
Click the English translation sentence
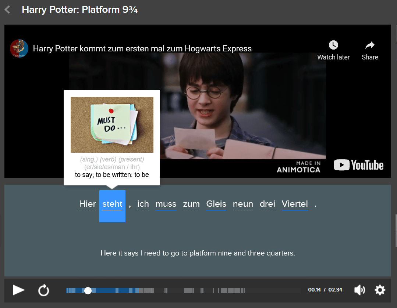click(198, 253)
